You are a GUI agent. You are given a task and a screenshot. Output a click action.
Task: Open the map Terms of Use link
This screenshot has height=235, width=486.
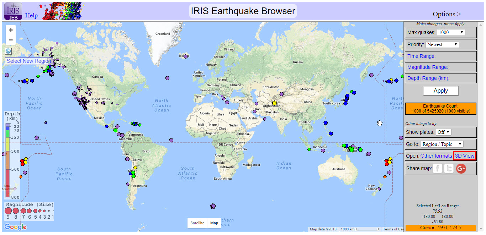(393, 229)
